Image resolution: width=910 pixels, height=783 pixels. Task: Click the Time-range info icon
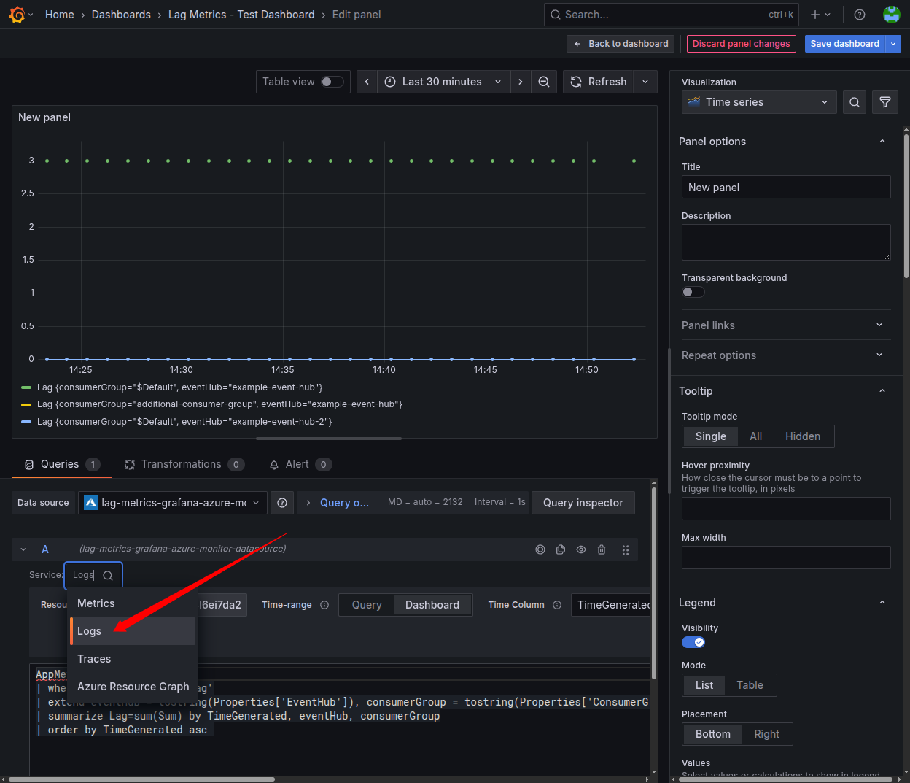324,605
